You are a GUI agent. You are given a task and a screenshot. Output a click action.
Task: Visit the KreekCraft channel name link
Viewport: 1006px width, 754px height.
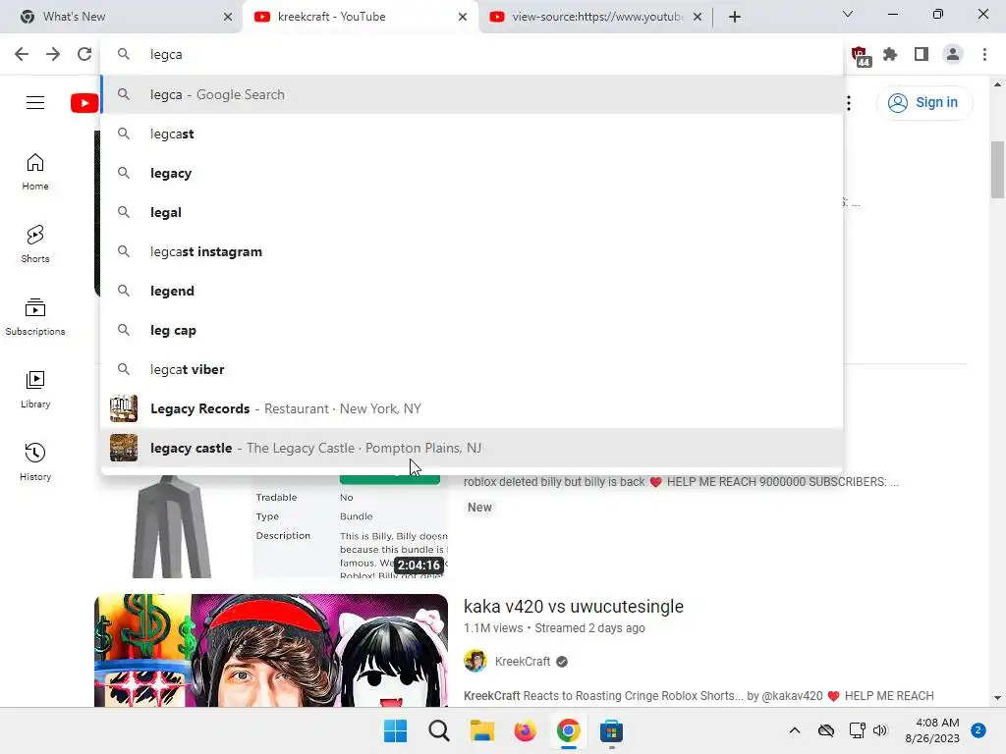[523, 661]
